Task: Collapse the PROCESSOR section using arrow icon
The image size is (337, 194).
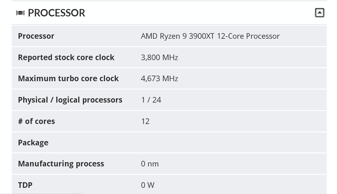Action: [x=319, y=13]
